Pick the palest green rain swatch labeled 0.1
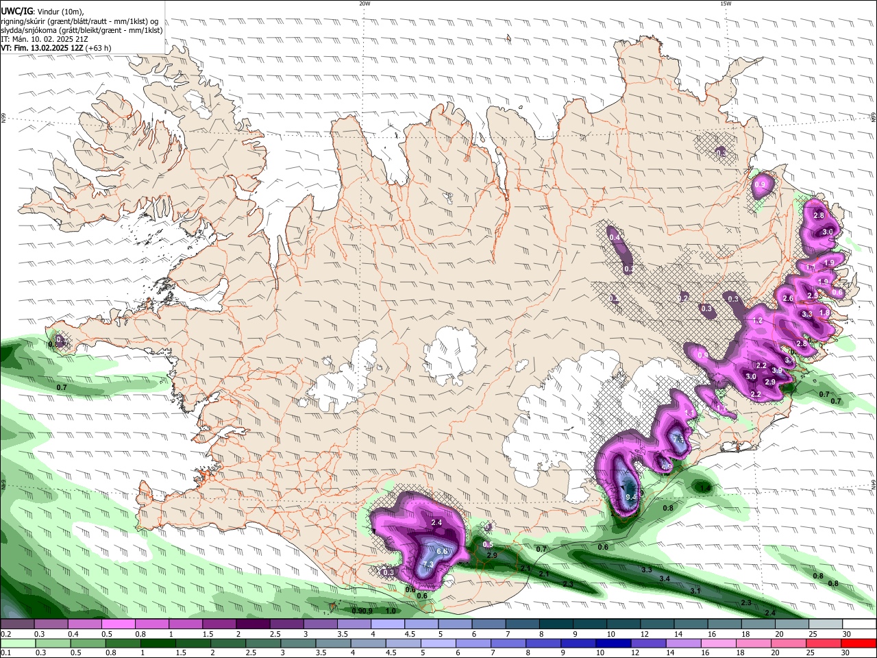The height and width of the screenshot is (658, 877). click(x=17, y=643)
